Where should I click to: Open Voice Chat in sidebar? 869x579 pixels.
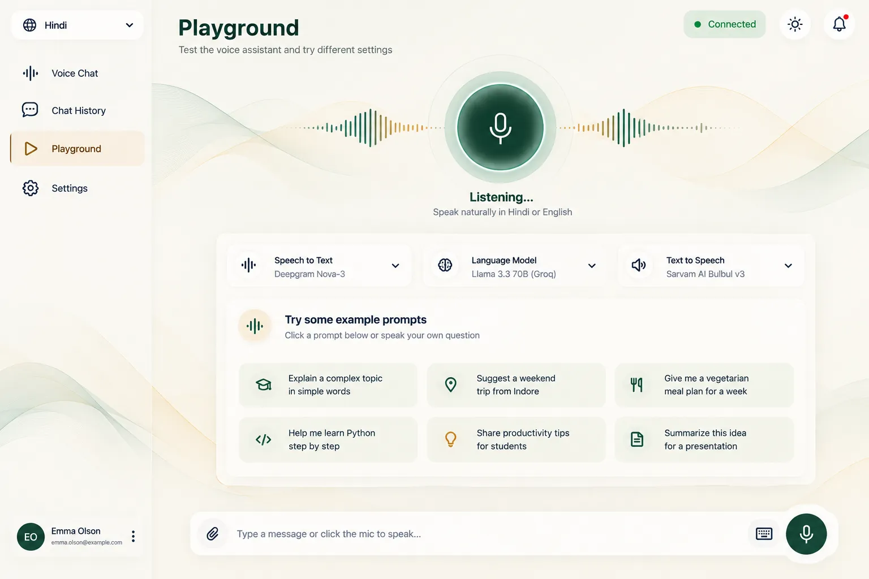[77, 74]
